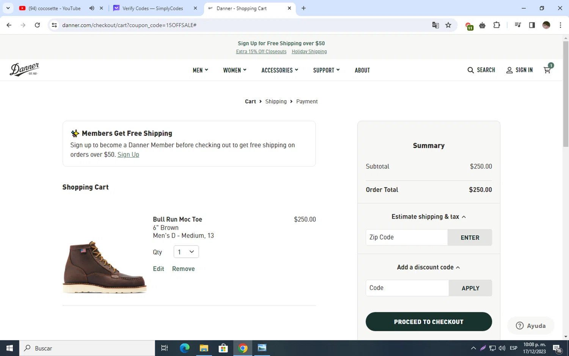The image size is (569, 356).
Task: Click browser forward arrow
Action: (x=23, y=25)
